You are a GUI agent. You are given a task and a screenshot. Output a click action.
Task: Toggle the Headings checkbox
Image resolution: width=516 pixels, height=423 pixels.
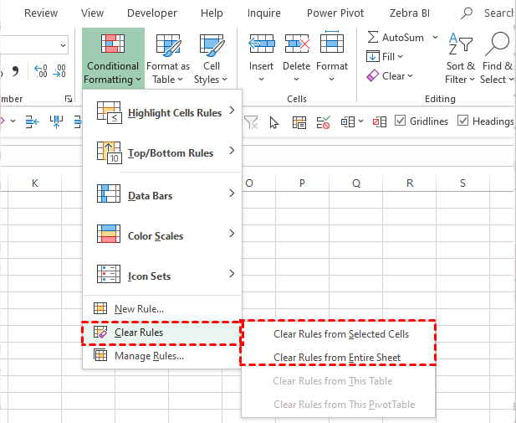[462, 121]
